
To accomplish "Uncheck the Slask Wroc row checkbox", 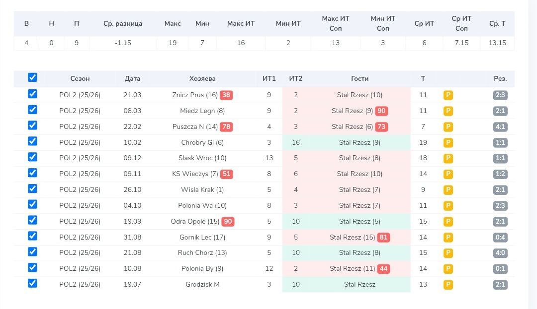I will 32,157.
